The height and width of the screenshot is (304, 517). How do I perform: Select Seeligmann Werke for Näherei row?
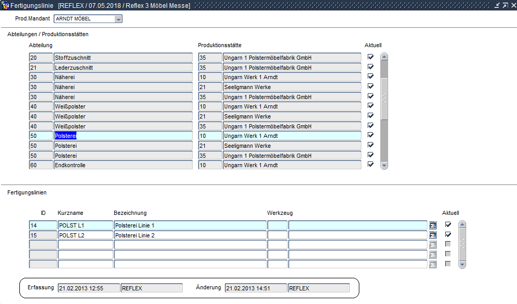click(x=291, y=87)
